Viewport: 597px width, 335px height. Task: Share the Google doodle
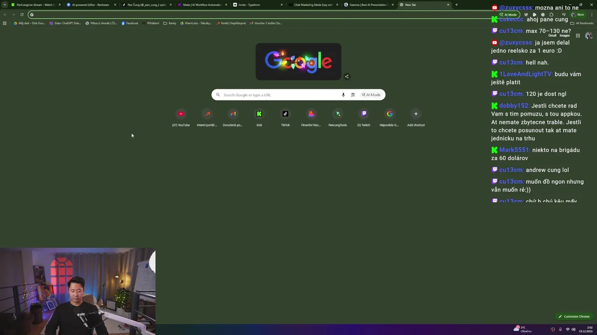pyautogui.click(x=347, y=76)
